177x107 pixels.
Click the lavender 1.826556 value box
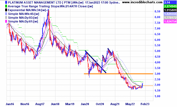[x=170, y=14]
